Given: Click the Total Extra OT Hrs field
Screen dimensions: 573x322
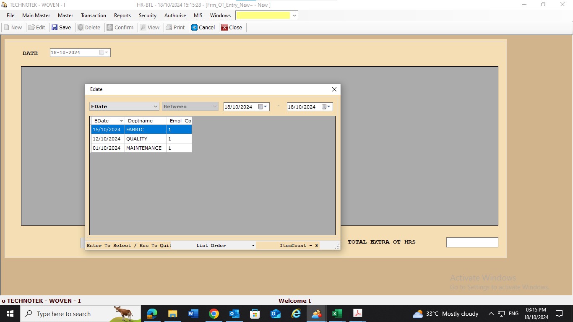Looking at the screenshot, I should (x=472, y=242).
